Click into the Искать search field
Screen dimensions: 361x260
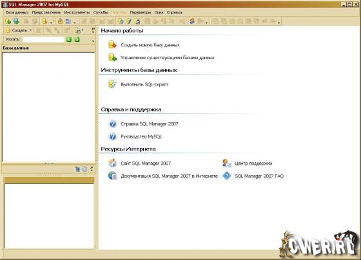[x=44, y=39]
